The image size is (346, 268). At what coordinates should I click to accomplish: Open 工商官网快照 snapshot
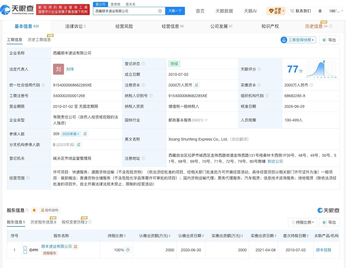pos(298,40)
